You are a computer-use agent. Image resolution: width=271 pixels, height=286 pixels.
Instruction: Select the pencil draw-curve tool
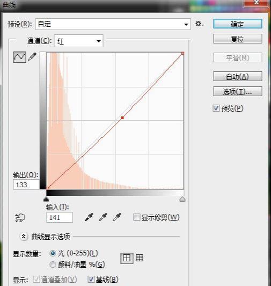click(32, 57)
